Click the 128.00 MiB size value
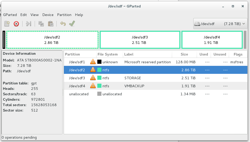 [x=186, y=62]
